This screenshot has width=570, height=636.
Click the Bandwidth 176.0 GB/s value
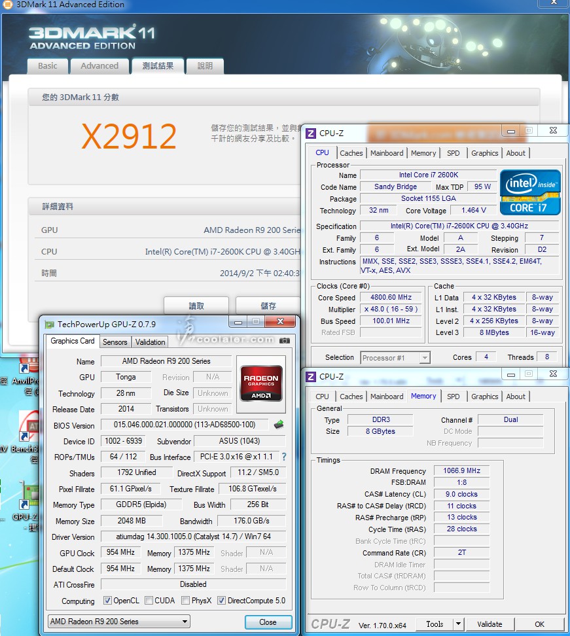[x=251, y=520]
